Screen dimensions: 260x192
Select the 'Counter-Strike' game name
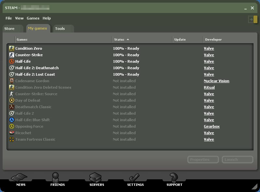coord(29,55)
